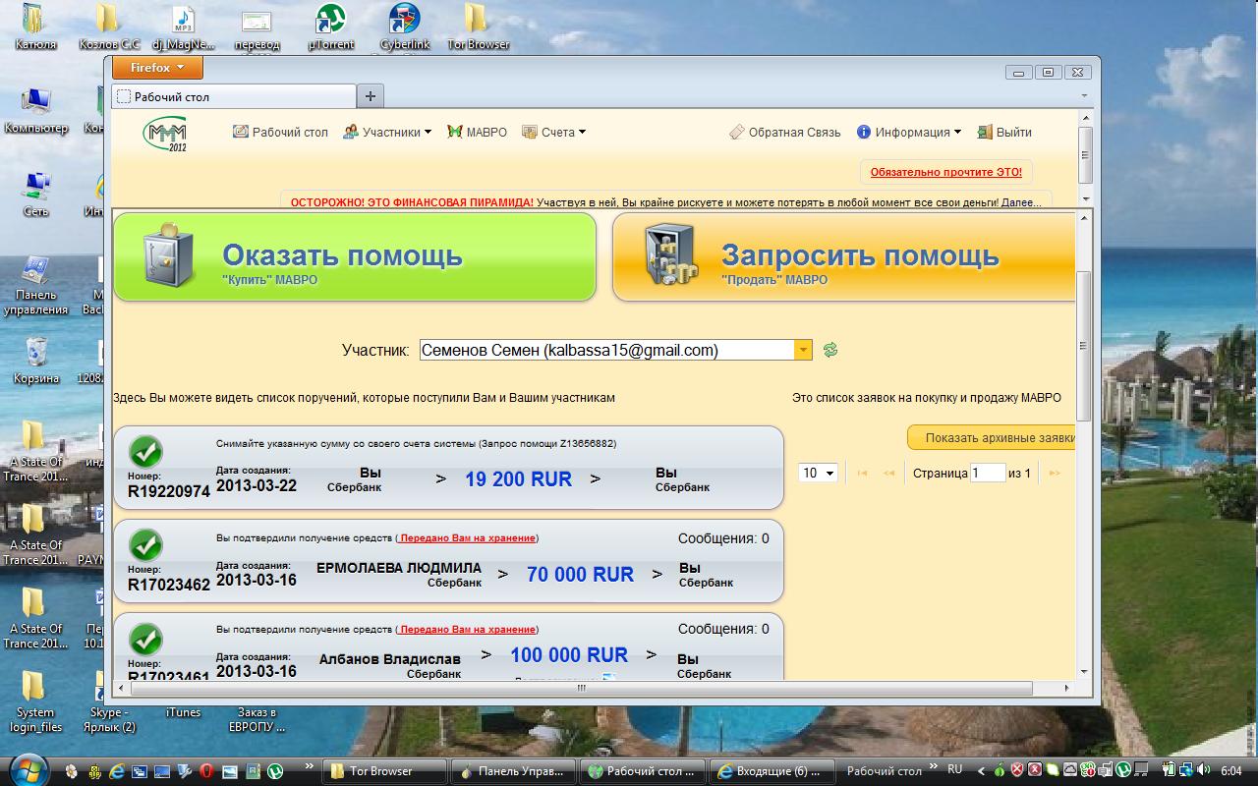Open the Корзина recycle bin
Image resolution: width=1258 pixels, height=786 pixels.
[36, 361]
